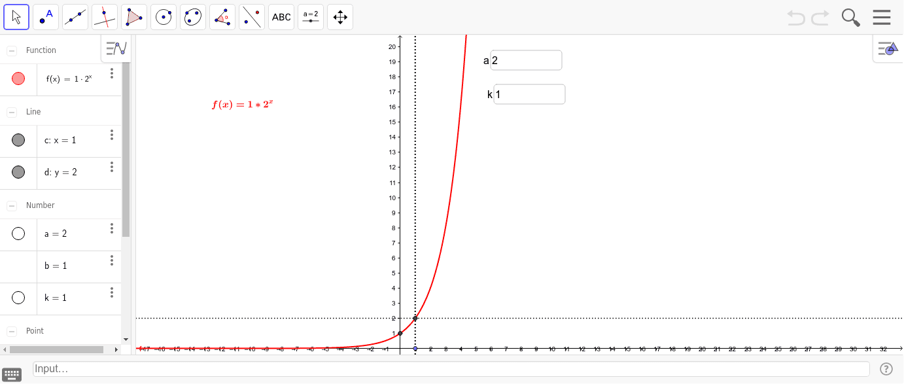Collapse the Function category
904x384 pixels.
tap(12, 50)
